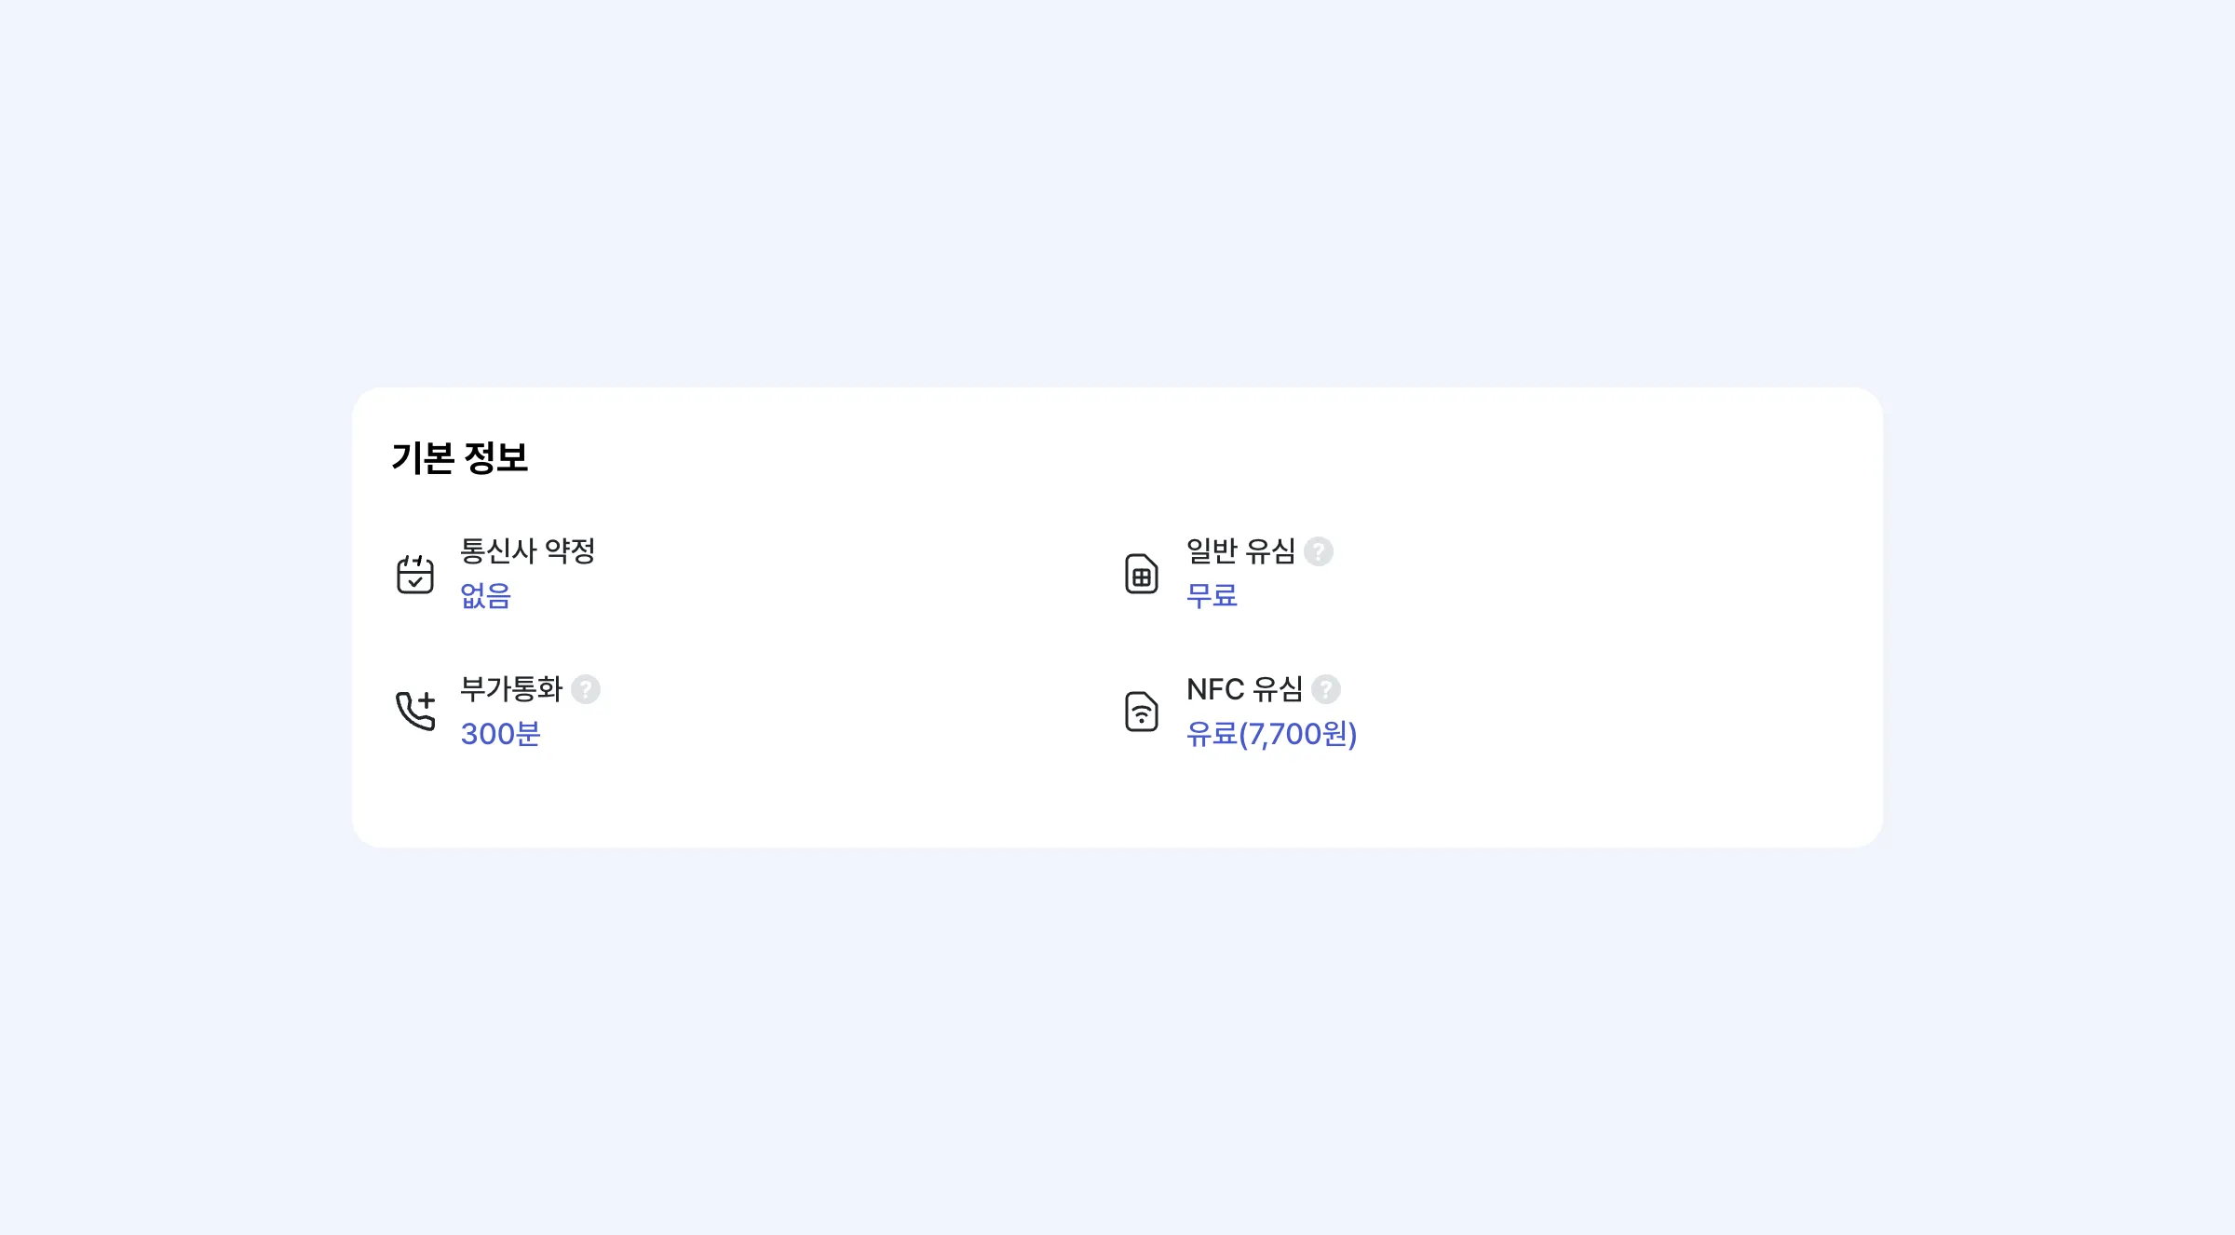Screen dimensions: 2235x1235
Task: Select the 일반 유심 label text
Action: 1240,551
